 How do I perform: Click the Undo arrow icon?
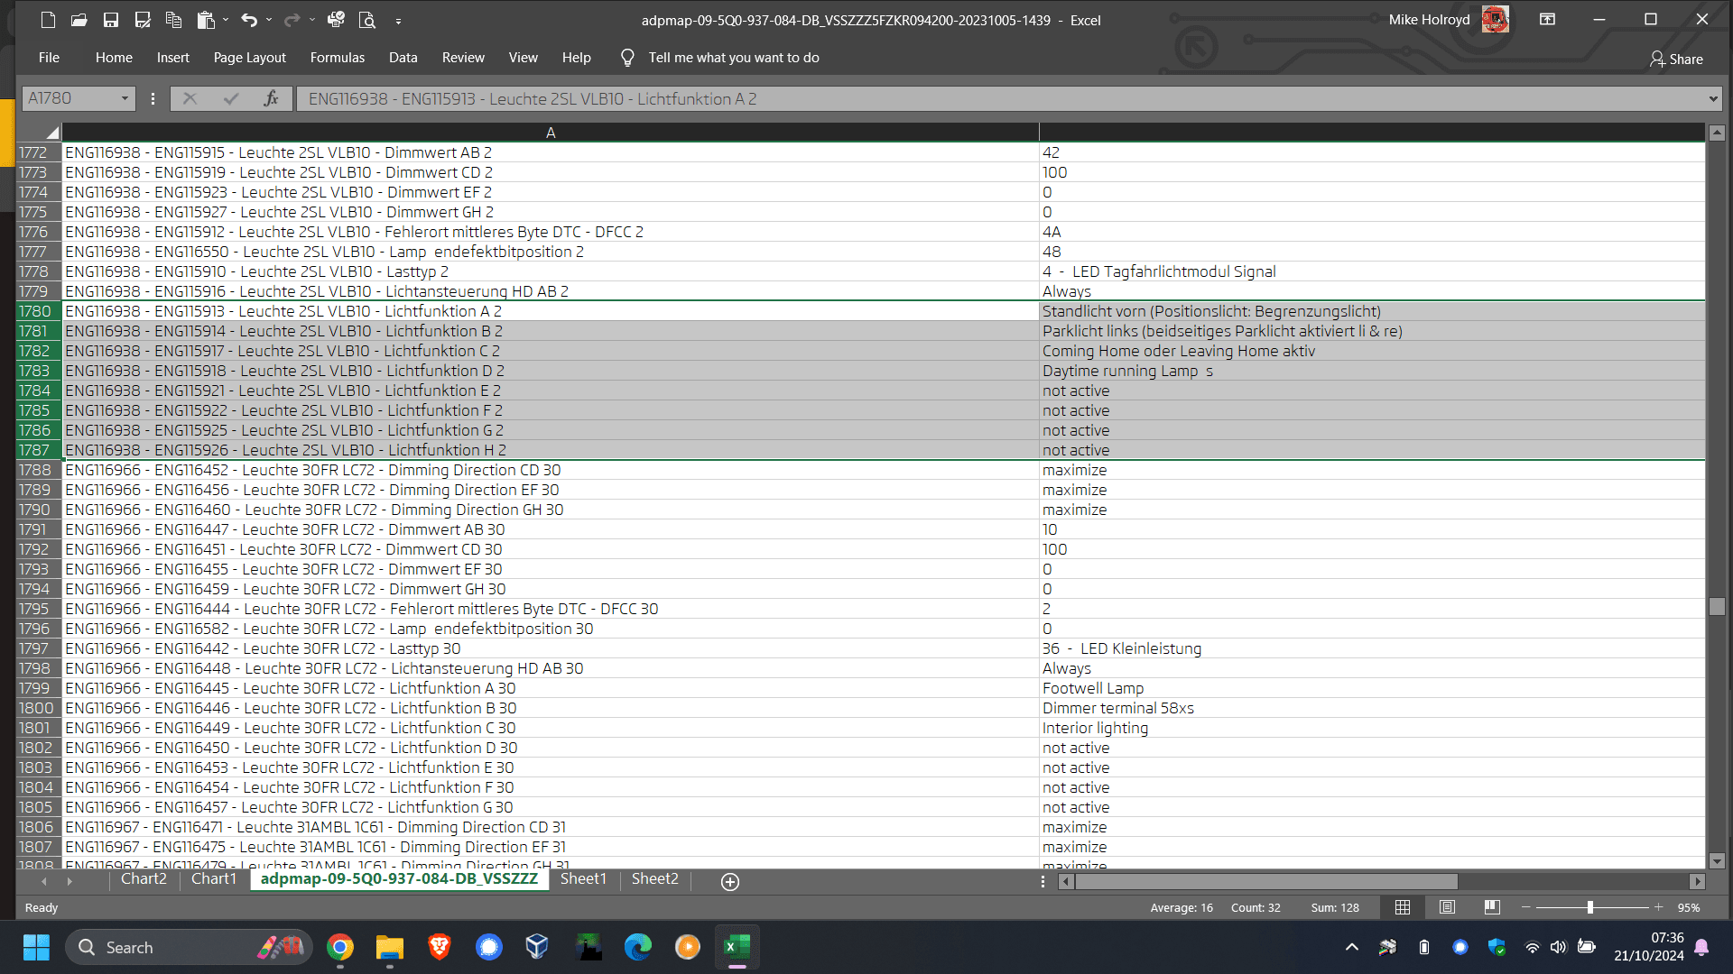coord(249,20)
